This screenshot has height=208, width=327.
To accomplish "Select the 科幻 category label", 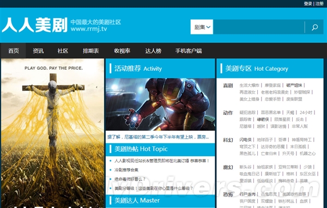I will coord(228,140).
